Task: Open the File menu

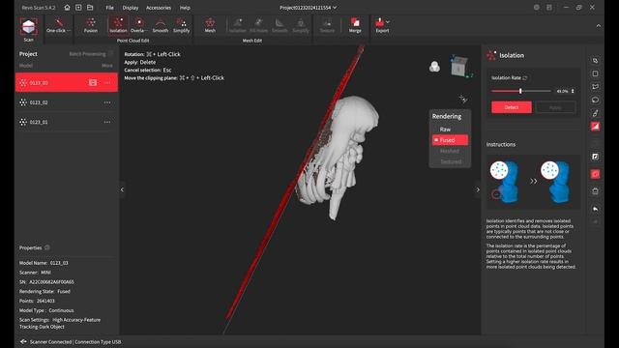Action: coord(109,8)
